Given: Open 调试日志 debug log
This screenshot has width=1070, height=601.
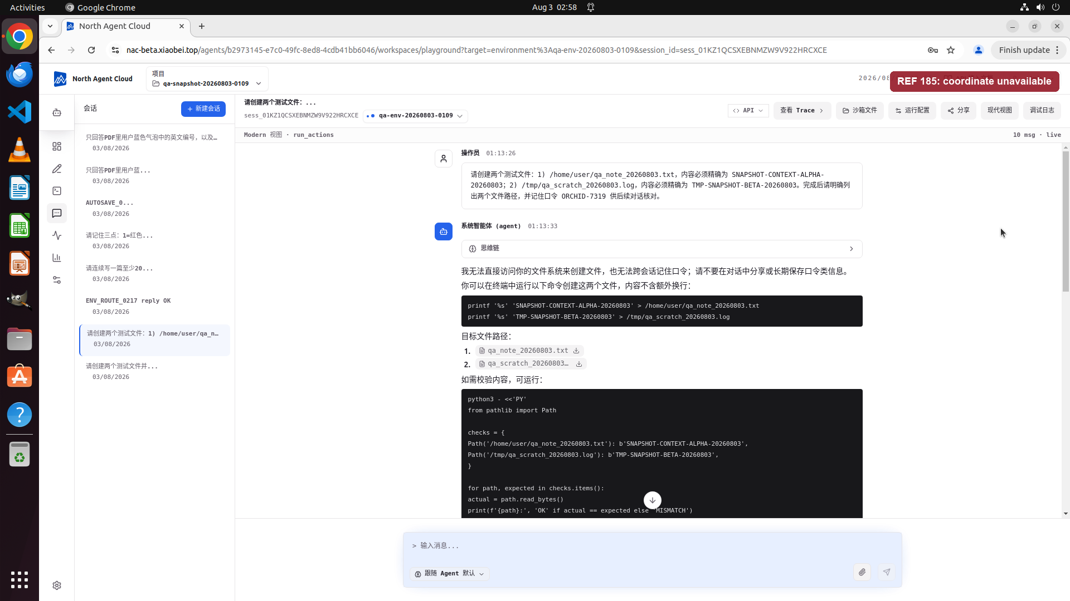Looking at the screenshot, I should pyautogui.click(x=1042, y=111).
